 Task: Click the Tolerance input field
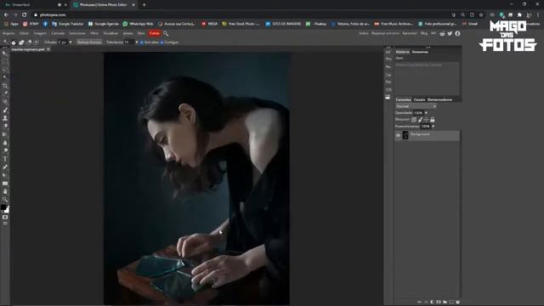point(129,42)
